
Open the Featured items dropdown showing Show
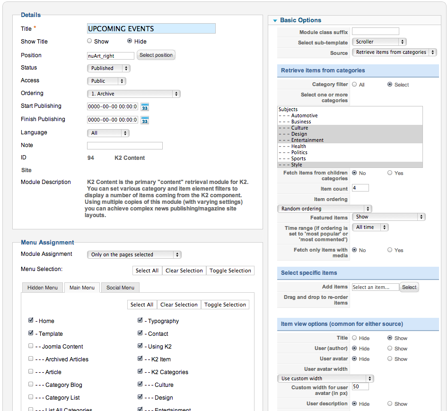[388, 217]
